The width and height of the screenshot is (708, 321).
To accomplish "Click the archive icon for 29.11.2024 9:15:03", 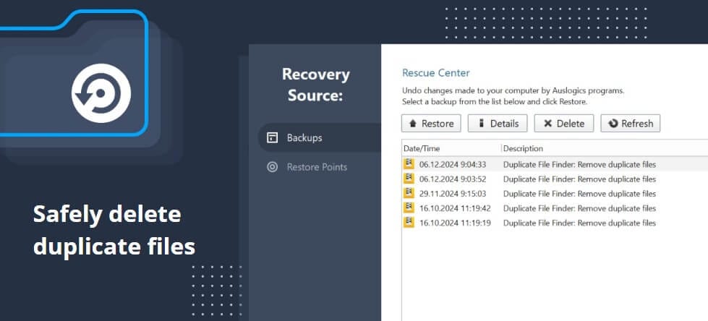I will tap(409, 193).
